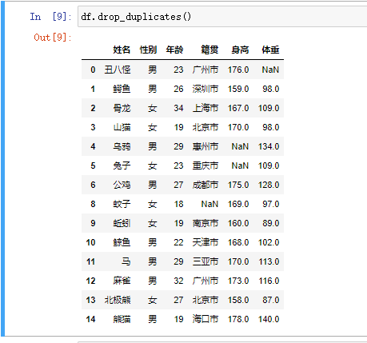
Task: Click the gender 男 in 鳄鱼 row
Action: (153, 89)
